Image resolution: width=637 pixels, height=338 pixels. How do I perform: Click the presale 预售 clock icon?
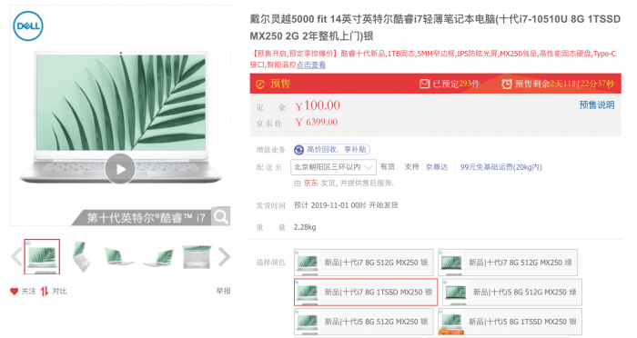[x=260, y=84]
